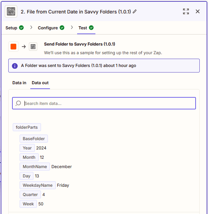Select the Quarter field label
The image size is (208, 214).
[x=30, y=194]
